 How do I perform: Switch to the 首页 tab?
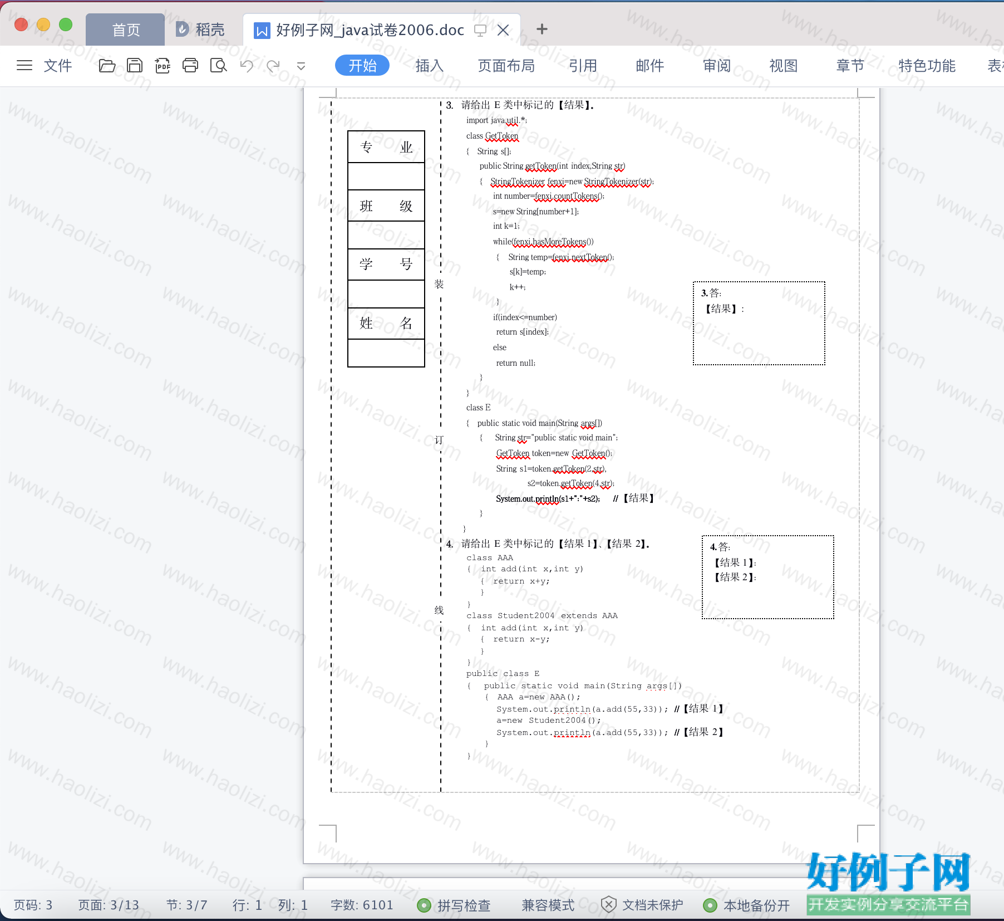[x=126, y=30]
